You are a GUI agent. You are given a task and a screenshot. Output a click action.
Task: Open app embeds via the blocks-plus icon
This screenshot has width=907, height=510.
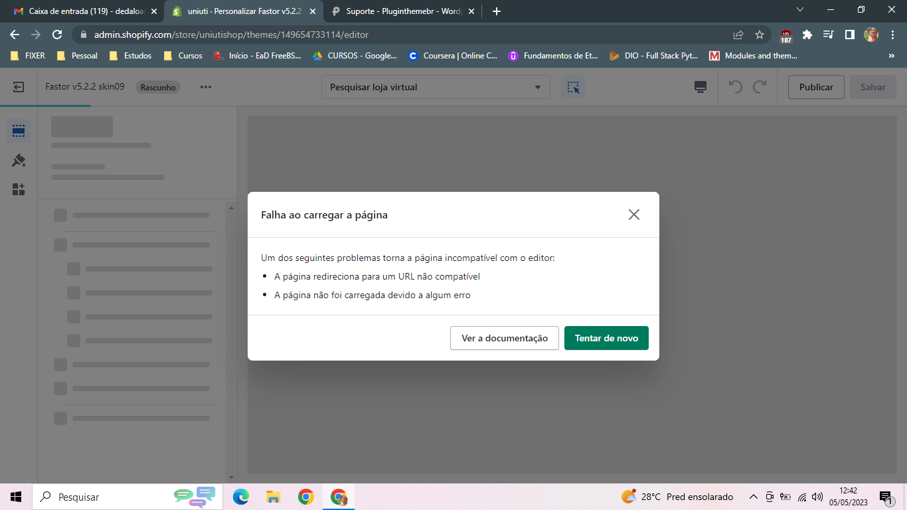pos(19,189)
